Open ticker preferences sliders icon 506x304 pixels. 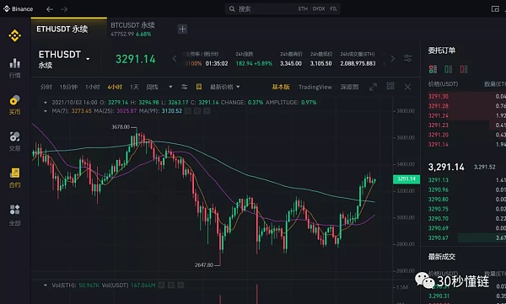(407, 58)
